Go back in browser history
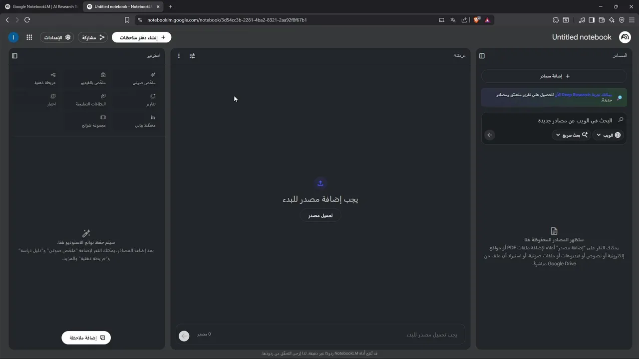This screenshot has height=359, width=639. coord(7,20)
